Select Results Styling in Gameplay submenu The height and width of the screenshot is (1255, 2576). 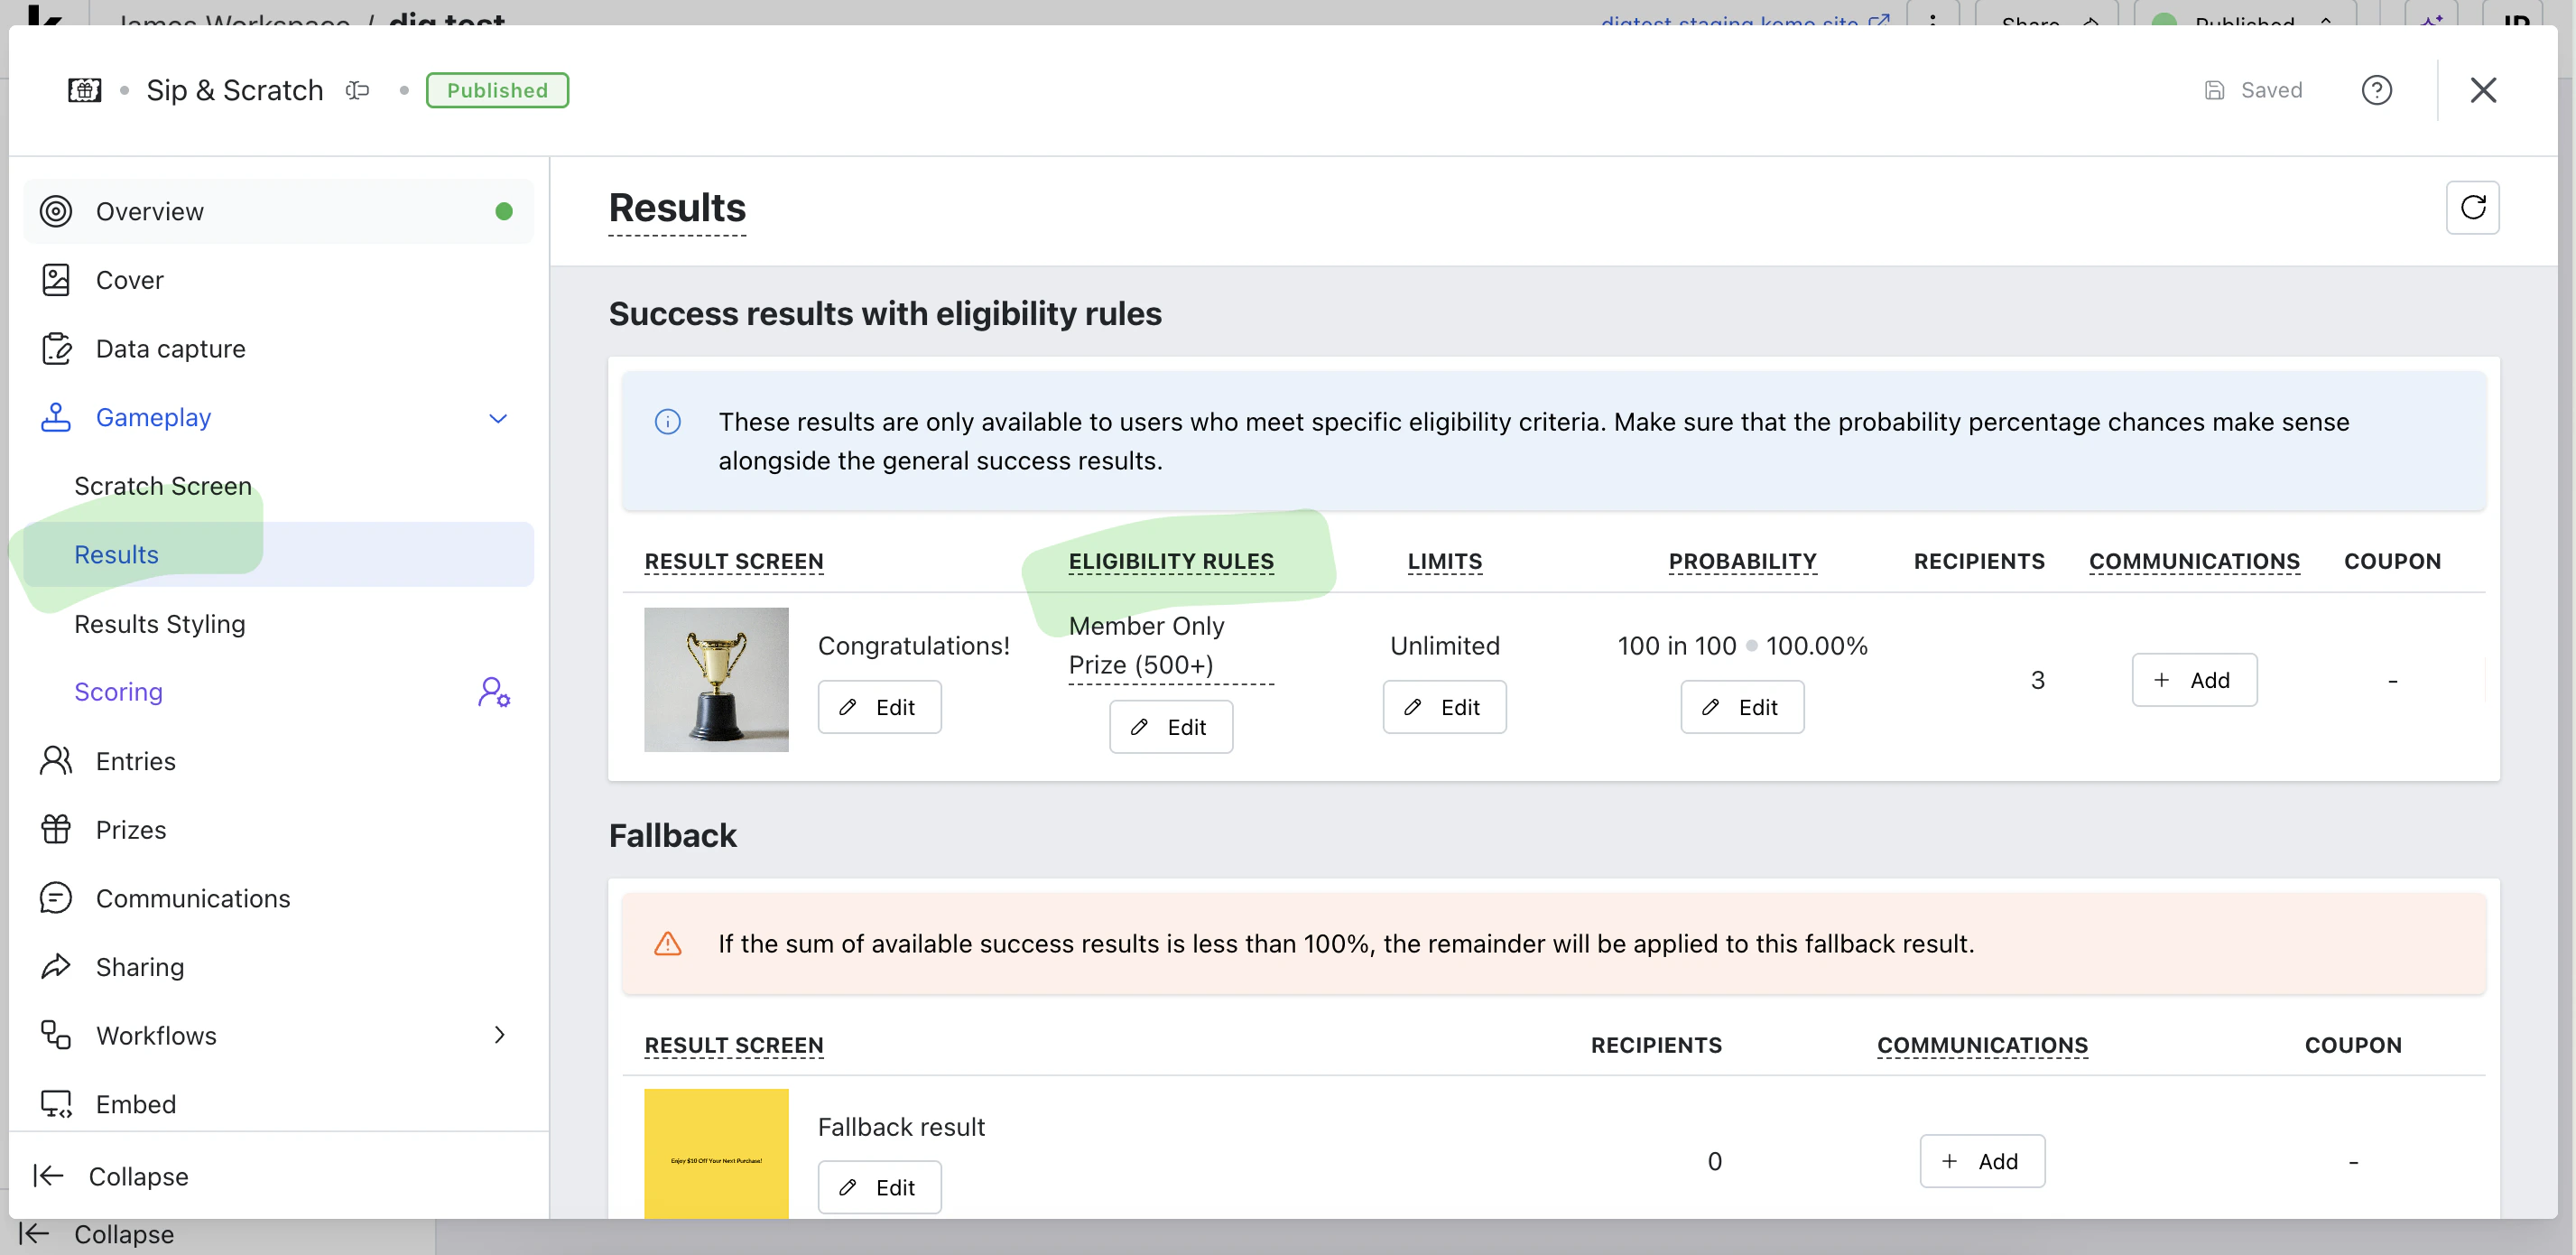160,623
